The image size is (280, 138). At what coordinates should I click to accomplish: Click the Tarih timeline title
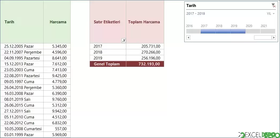coord(191,6)
